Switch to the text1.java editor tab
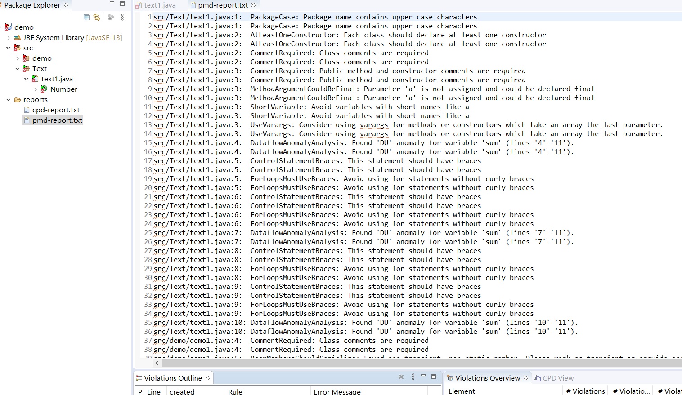Screen dimensions: 682x395 click(160, 5)
